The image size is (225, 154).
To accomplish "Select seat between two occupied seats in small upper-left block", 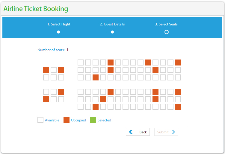I will coord(54,70).
